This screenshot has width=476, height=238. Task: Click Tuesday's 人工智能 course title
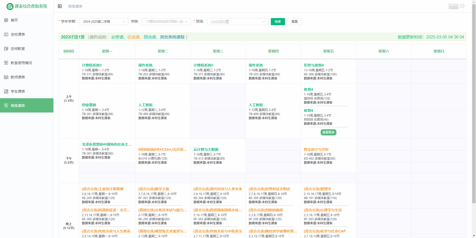coord(145,105)
